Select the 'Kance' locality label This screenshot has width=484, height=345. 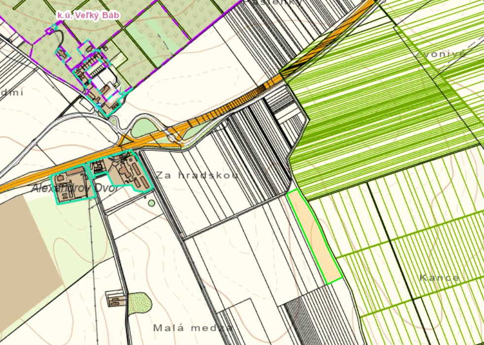click(439, 277)
